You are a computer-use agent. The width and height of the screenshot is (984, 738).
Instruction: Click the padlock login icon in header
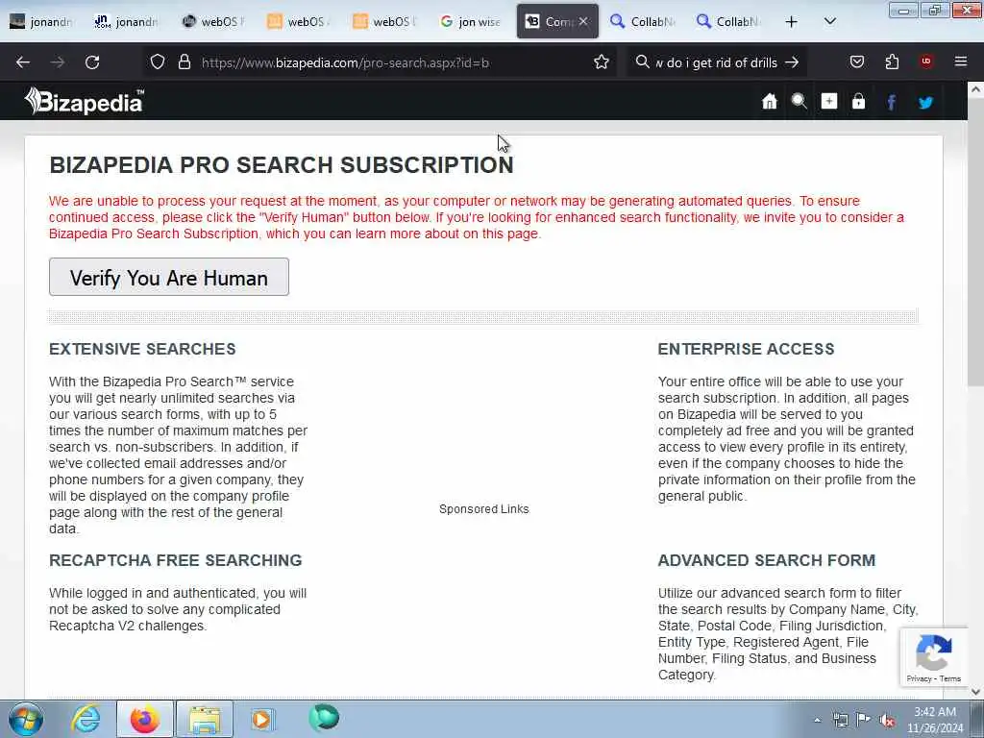tap(858, 102)
